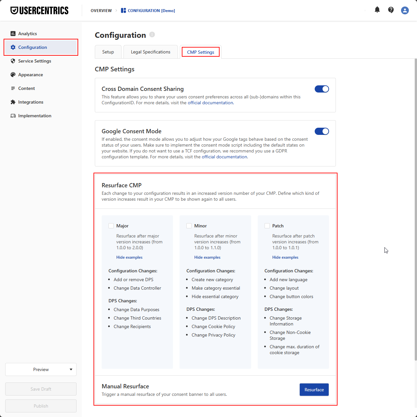The height and width of the screenshot is (417, 417).
Task: Click the Publish button
Action: [x=41, y=406]
